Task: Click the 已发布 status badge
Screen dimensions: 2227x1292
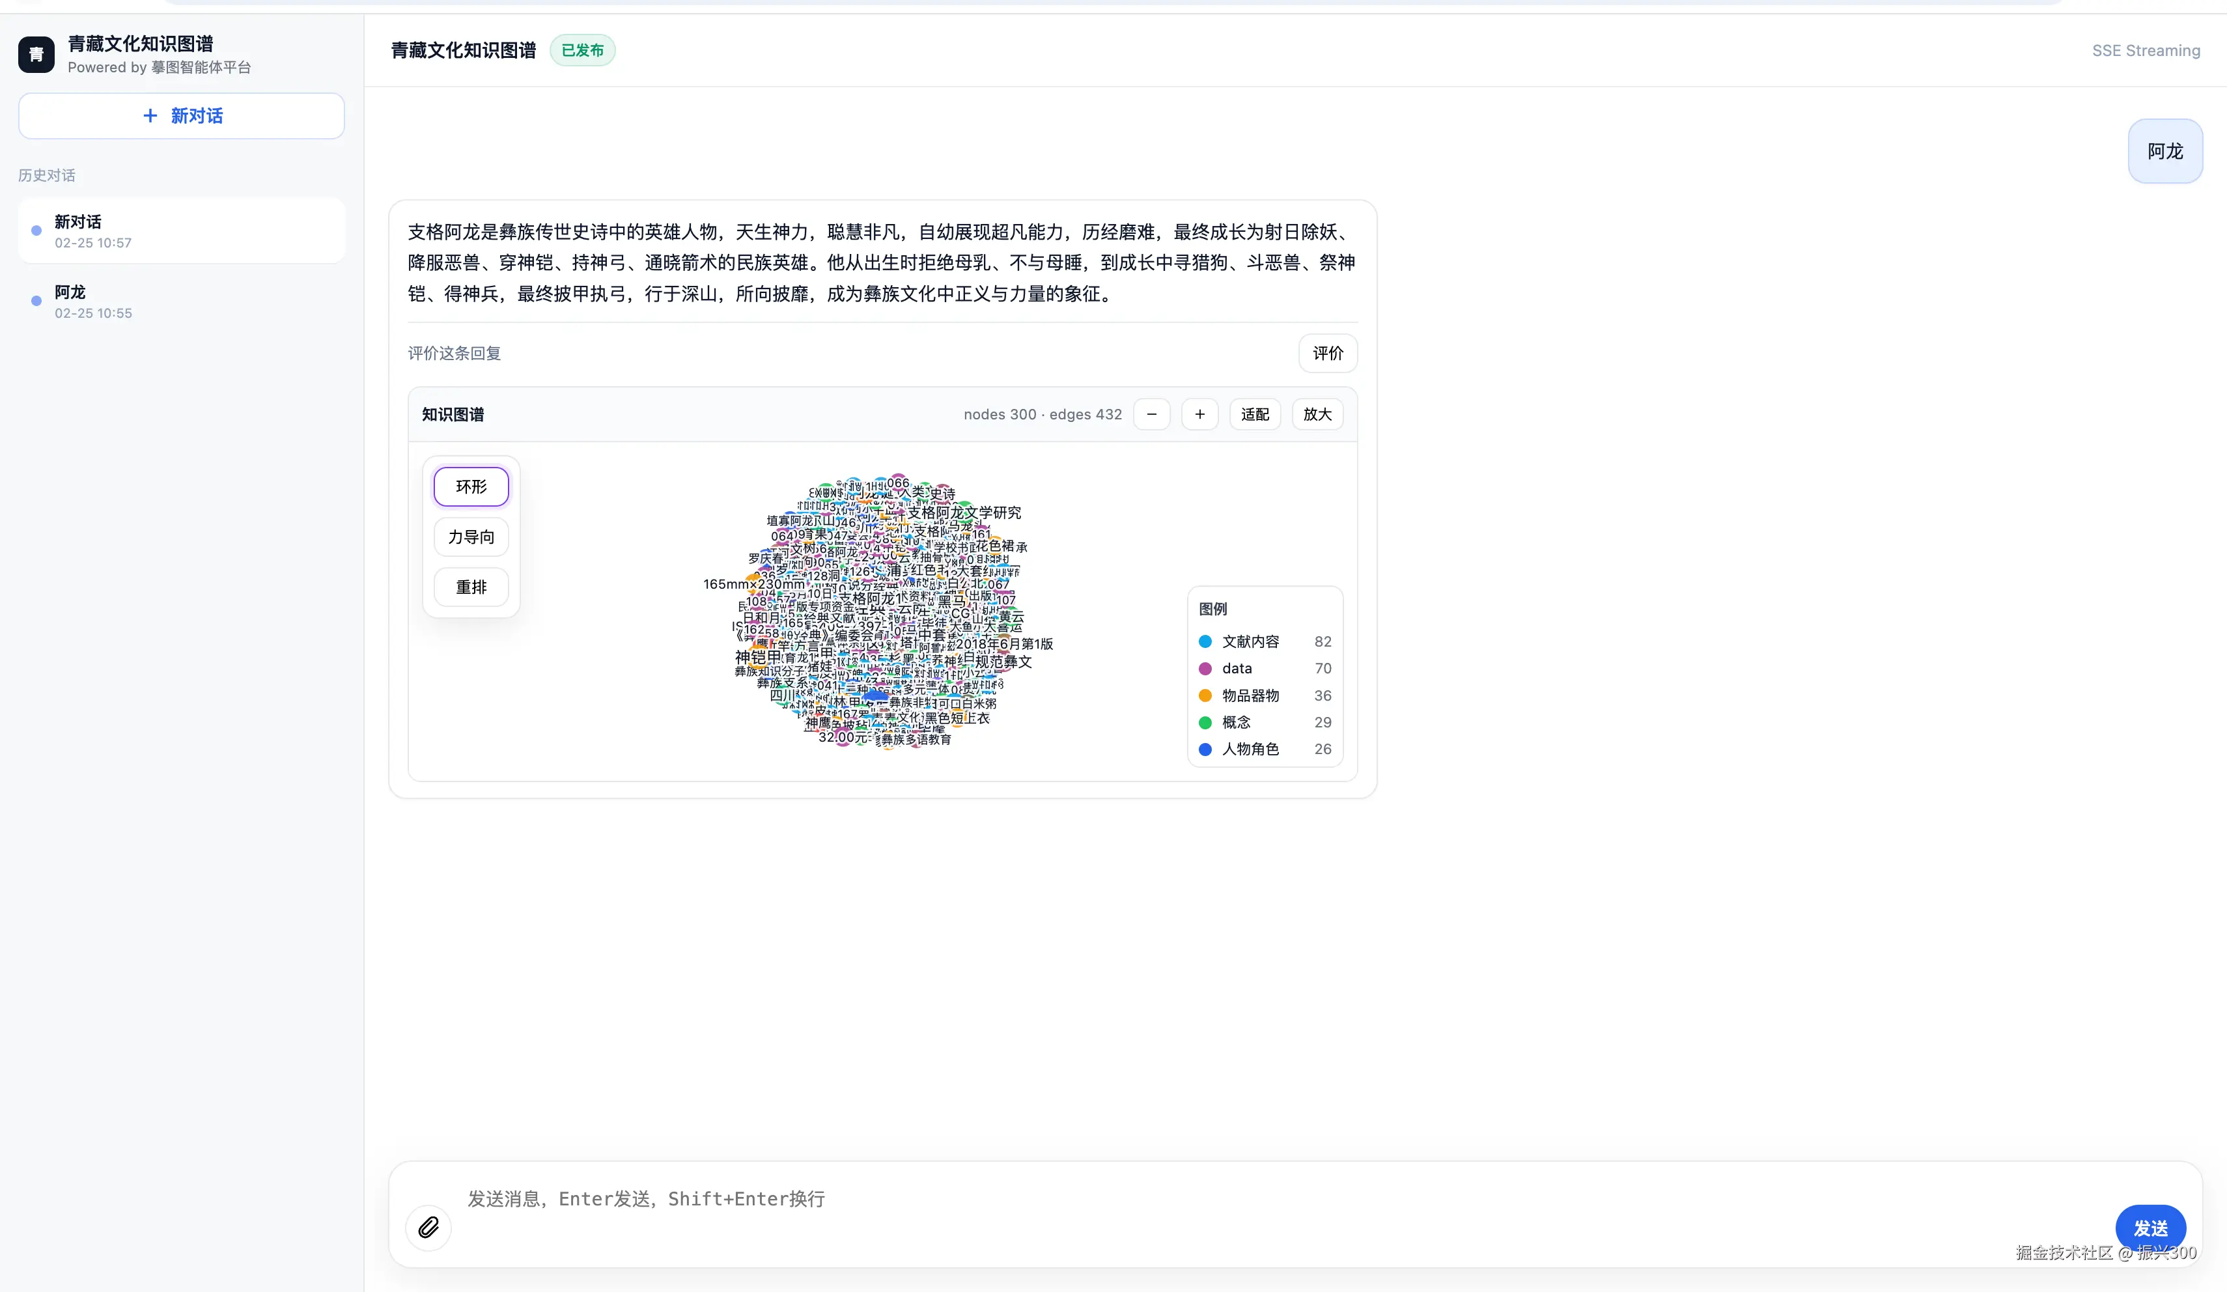Action: 582,50
